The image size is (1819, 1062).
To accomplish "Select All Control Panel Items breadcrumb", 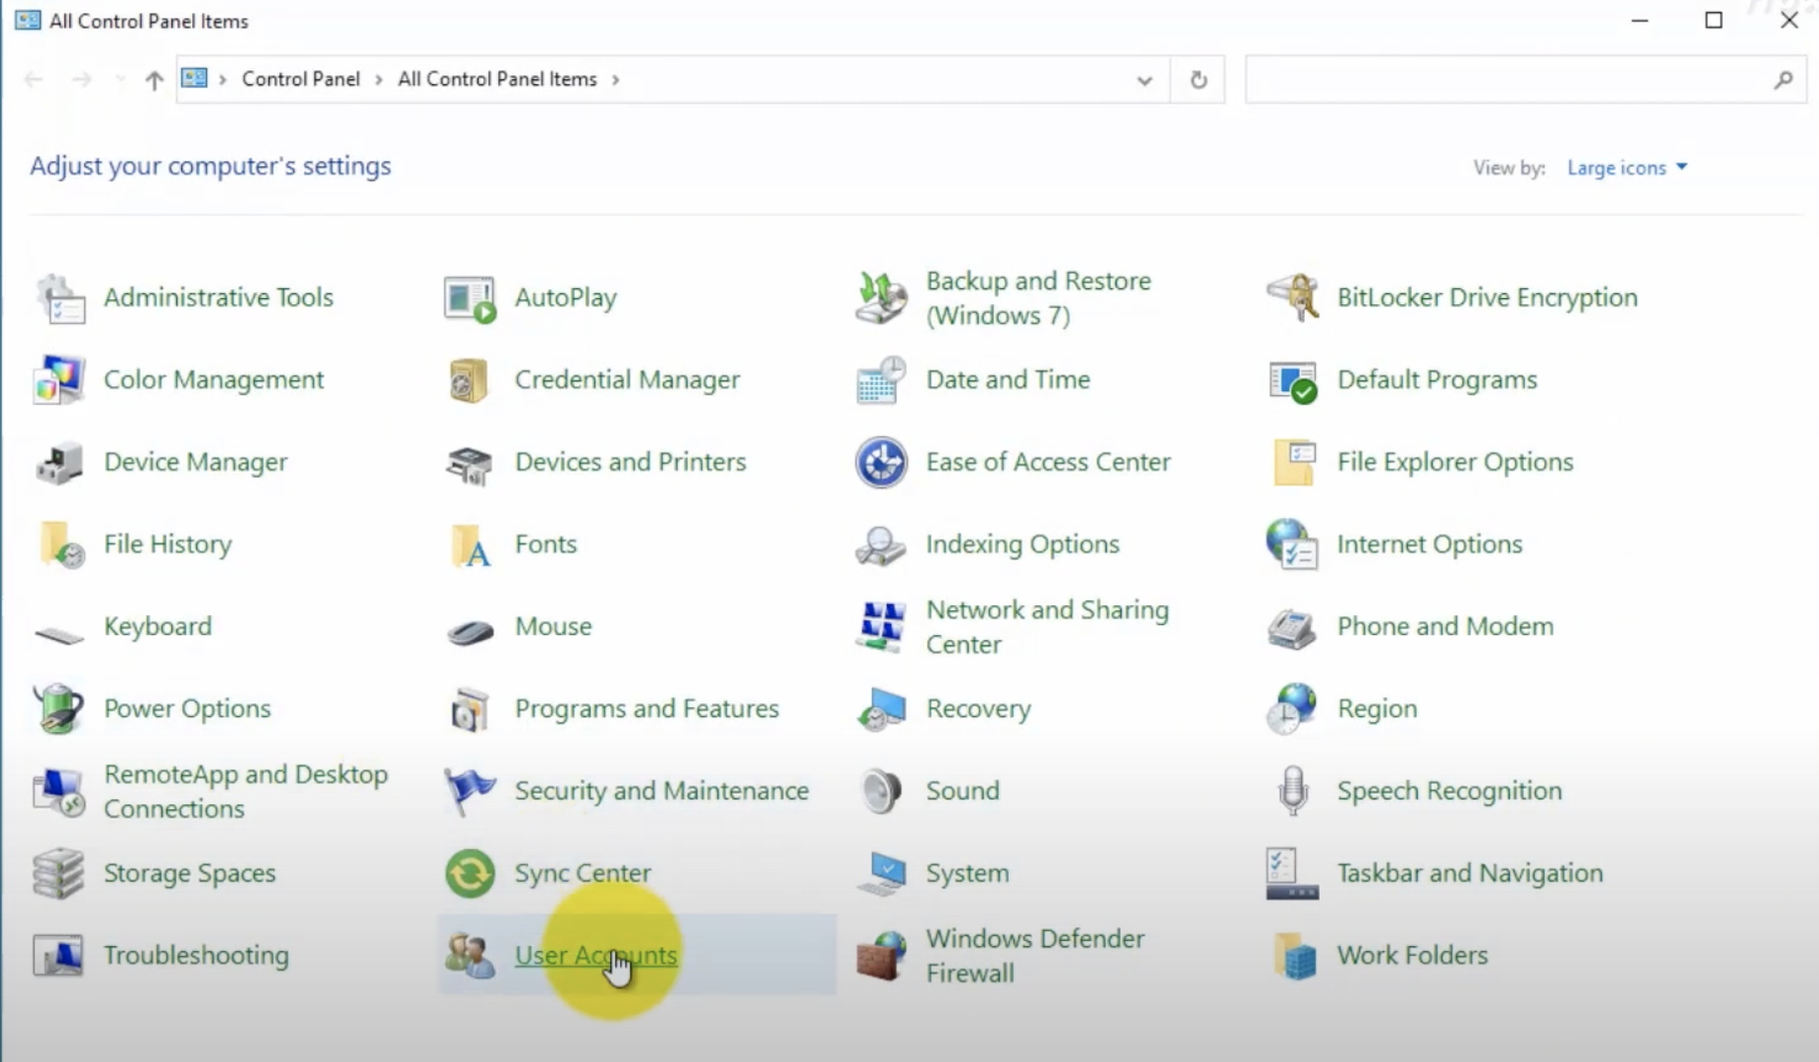I will pos(497,80).
